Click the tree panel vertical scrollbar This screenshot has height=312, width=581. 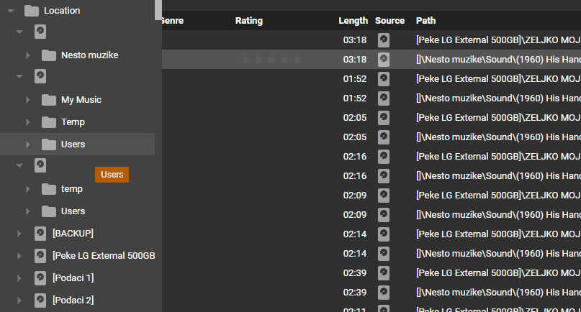coord(158,9)
